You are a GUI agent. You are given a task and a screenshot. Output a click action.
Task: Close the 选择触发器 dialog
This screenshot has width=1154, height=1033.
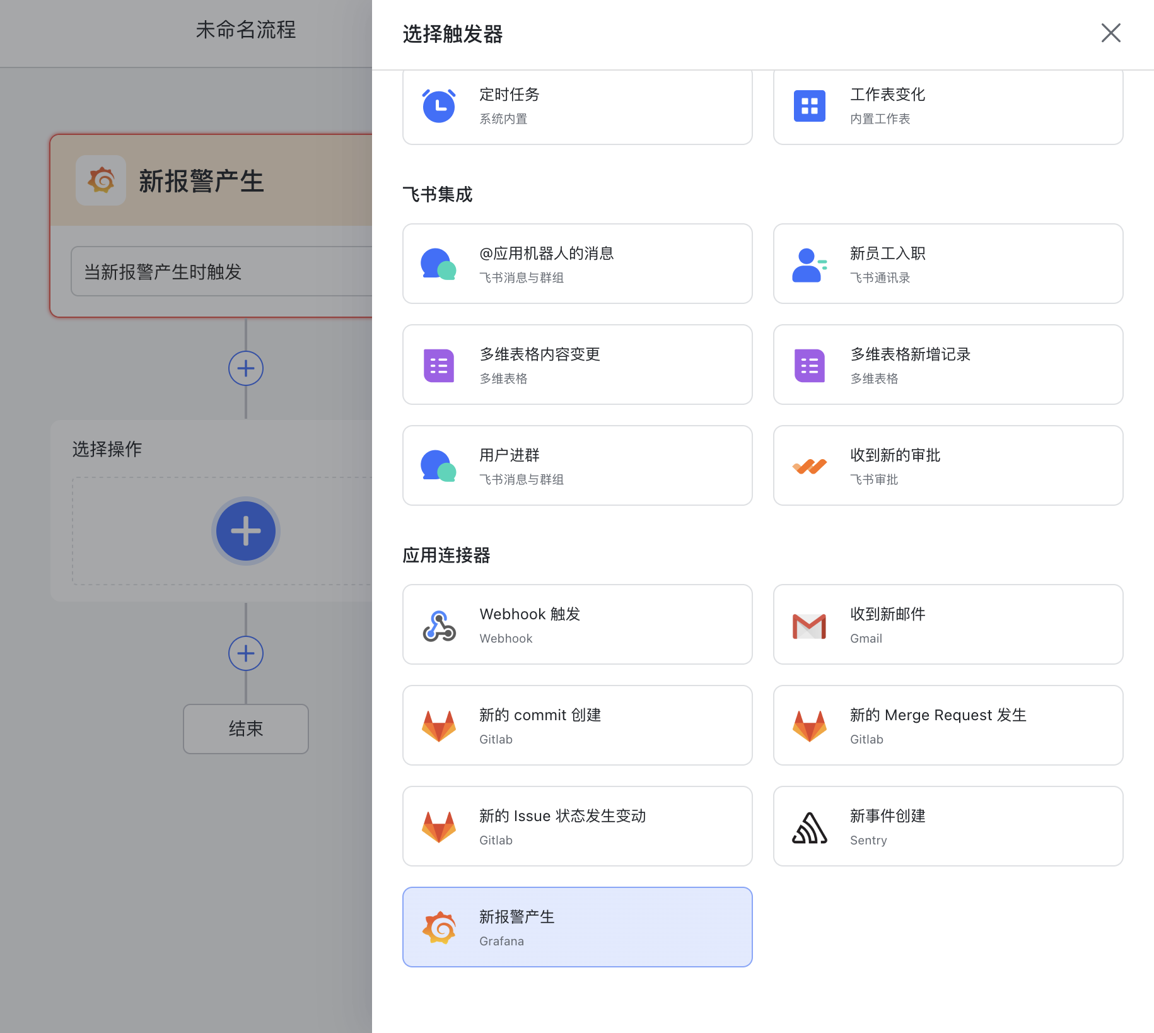(x=1110, y=33)
